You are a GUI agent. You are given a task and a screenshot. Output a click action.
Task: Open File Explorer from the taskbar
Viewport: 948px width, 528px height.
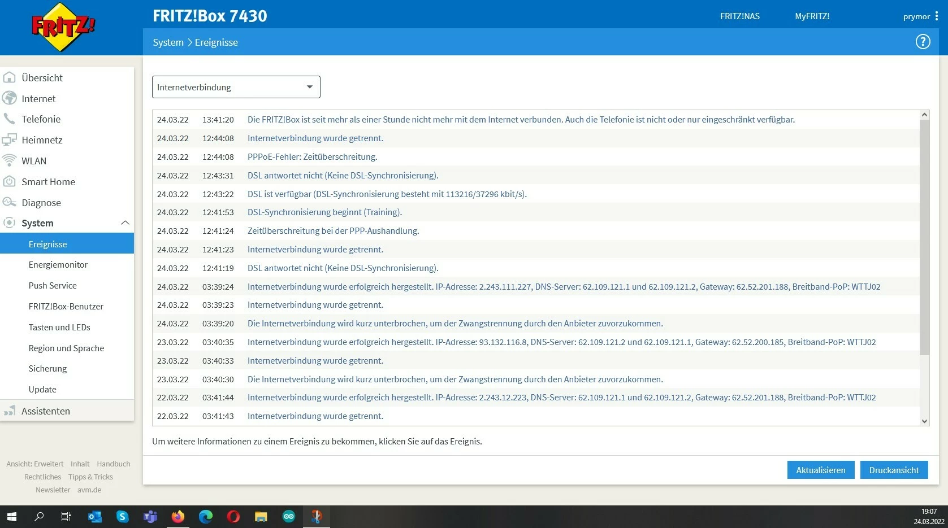click(x=261, y=516)
